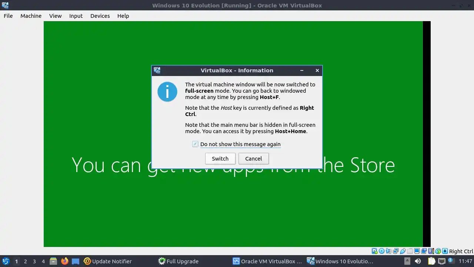
Task: Open the View menu
Action: tap(55, 16)
